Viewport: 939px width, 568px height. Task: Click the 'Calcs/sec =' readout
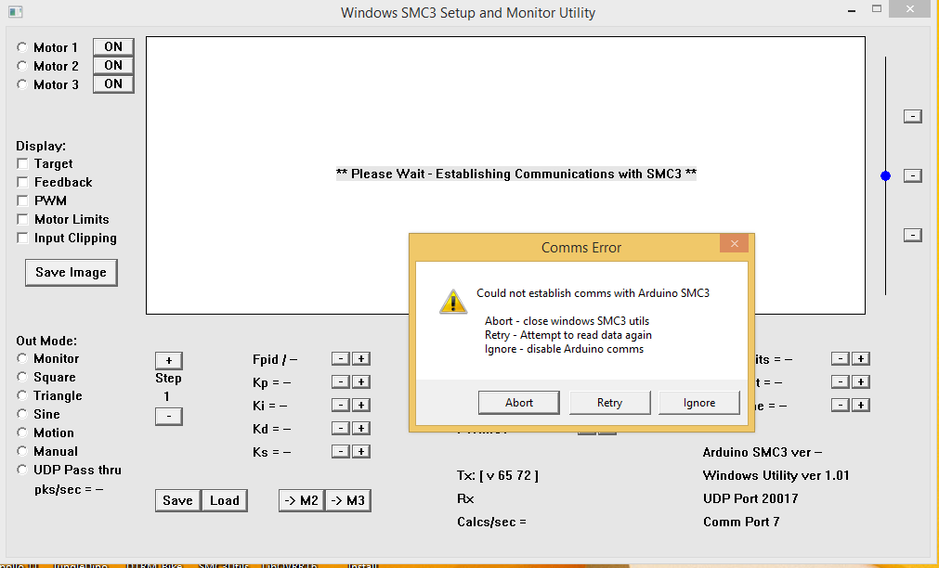pyautogui.click(x=491, y=522)
